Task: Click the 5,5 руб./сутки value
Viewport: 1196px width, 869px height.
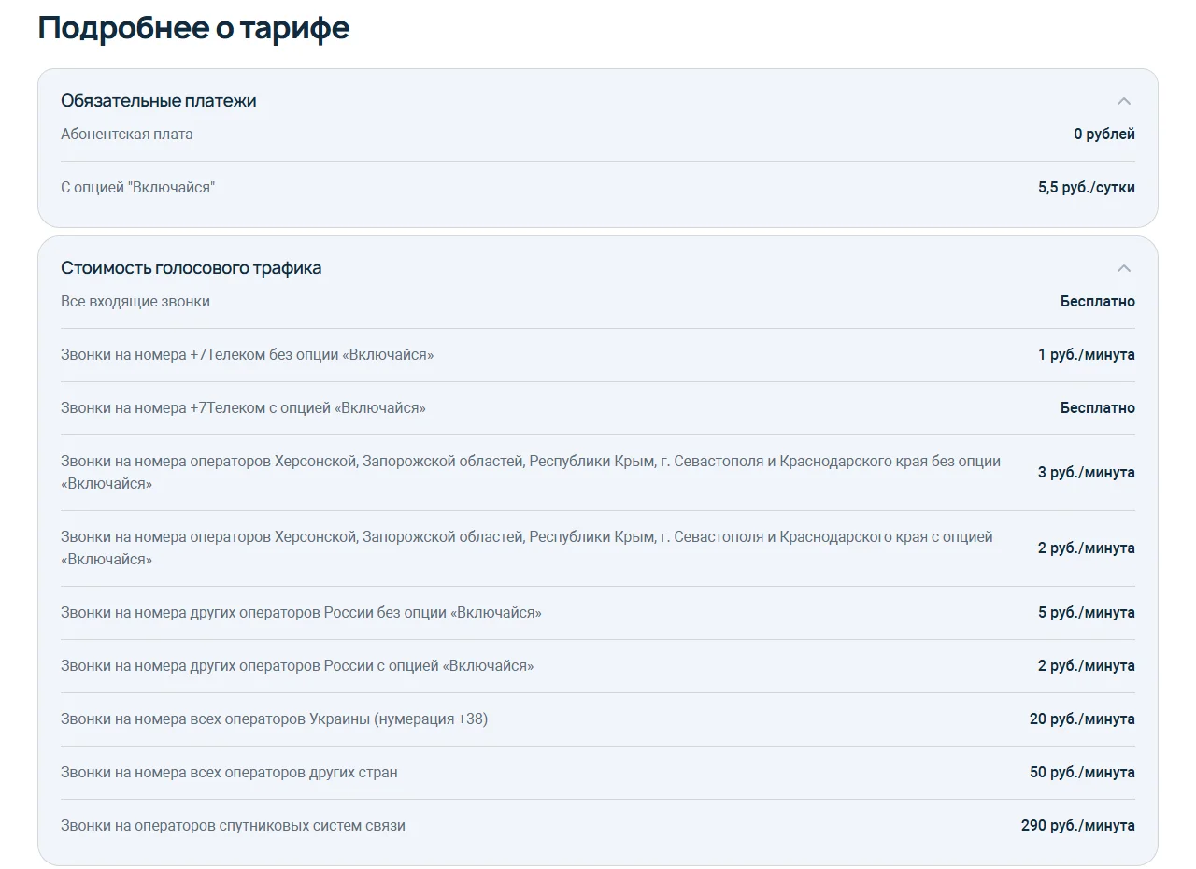Action: (1087, 187)
